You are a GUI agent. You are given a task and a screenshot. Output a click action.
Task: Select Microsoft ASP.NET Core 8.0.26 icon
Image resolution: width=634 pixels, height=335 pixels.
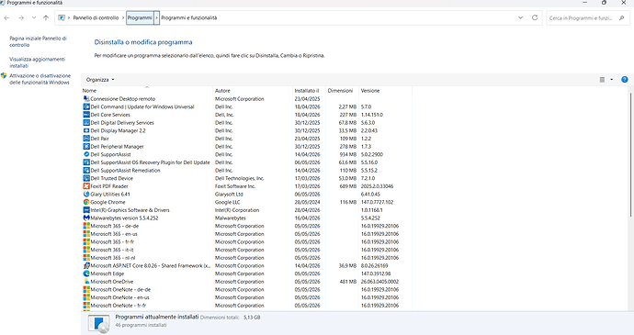click(86, 265)
